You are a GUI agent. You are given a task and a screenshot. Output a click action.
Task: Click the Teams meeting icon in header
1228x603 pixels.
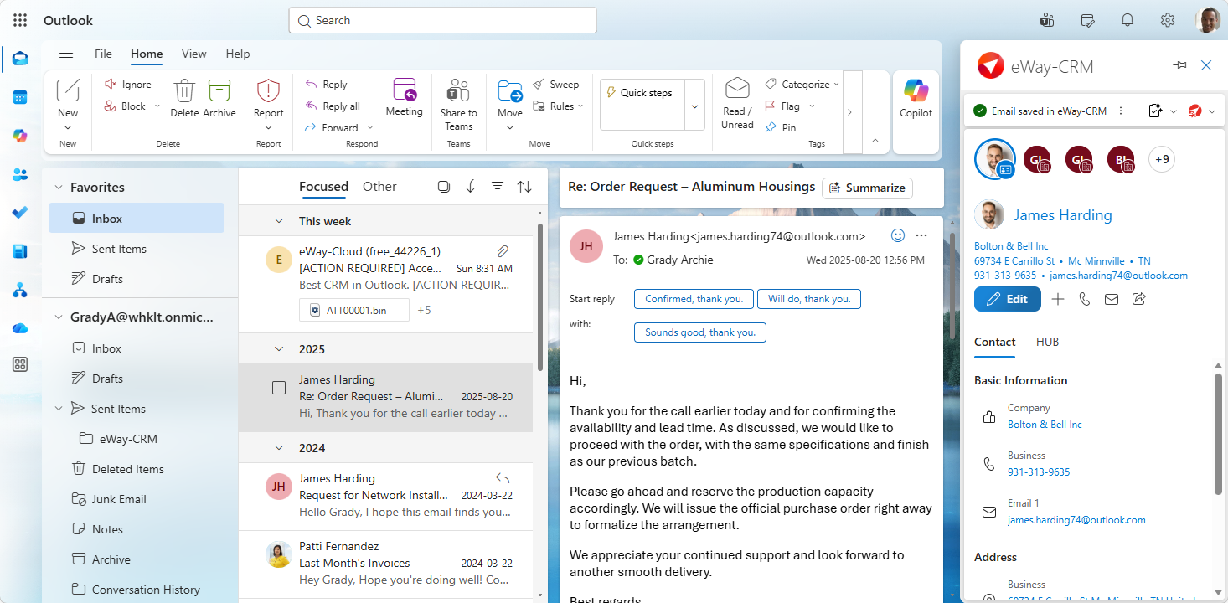1046,20
